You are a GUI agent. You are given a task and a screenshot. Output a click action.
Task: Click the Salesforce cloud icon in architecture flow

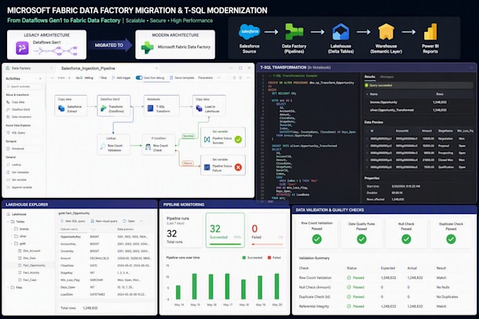click(249, 32)
